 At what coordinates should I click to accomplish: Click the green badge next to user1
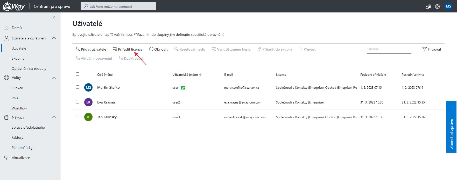pyautogui.click(x=183, y=88)
